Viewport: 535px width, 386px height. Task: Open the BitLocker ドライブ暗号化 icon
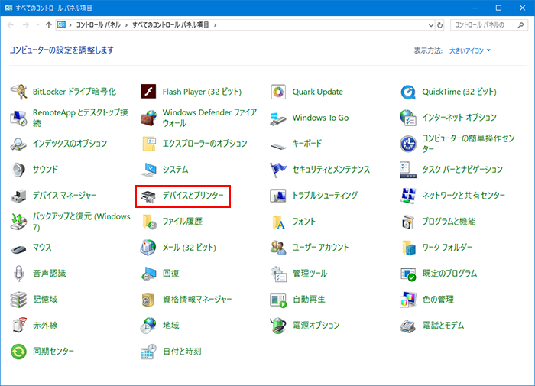click(19, 92)
